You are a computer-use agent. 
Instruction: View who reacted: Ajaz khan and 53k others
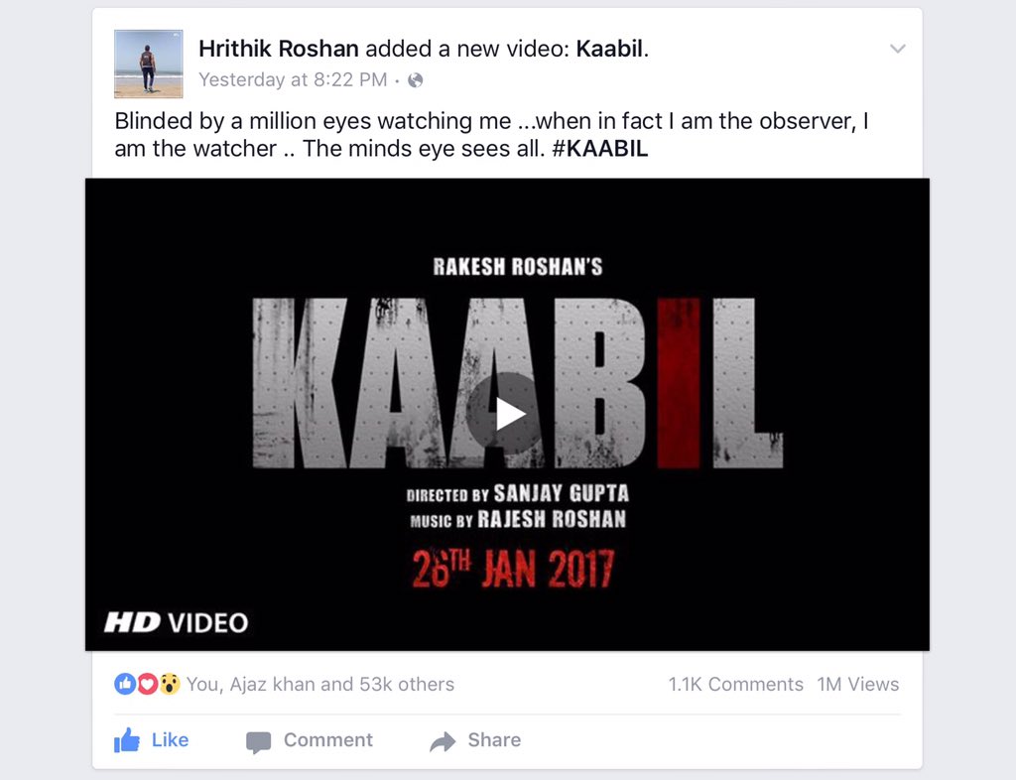[x=320, y=684]
